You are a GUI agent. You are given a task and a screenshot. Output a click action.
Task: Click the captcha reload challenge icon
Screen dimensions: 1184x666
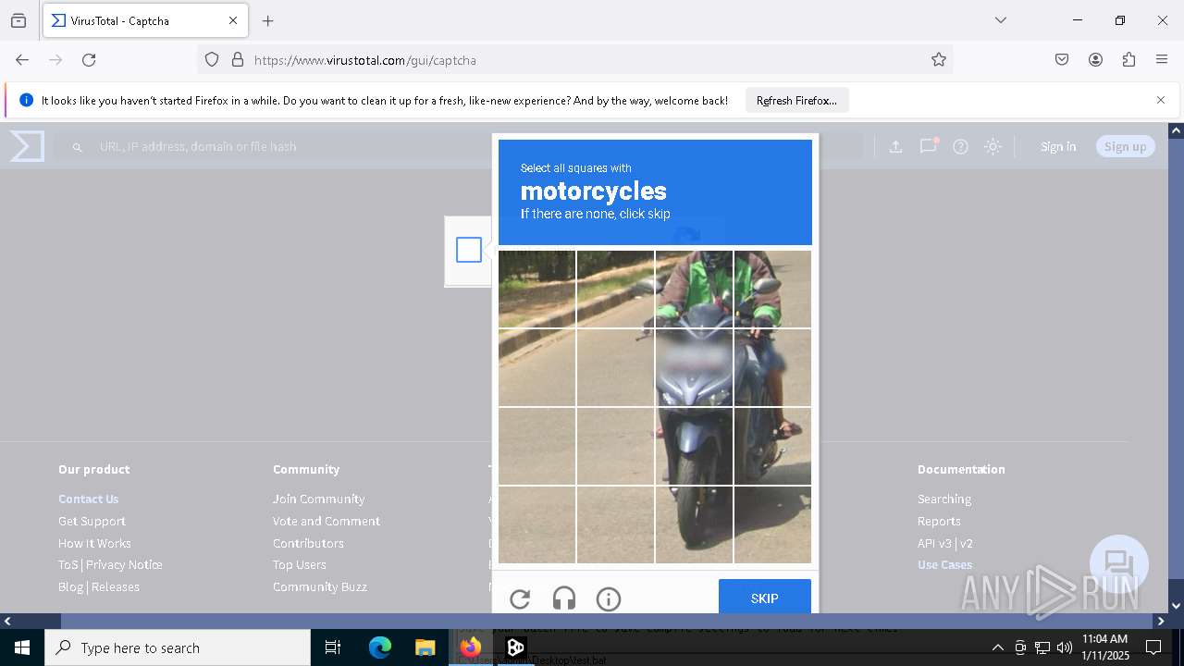point(520,599)
